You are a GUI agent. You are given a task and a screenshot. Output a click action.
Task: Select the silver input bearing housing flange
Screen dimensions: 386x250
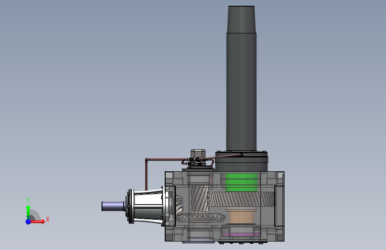point(148,206)
